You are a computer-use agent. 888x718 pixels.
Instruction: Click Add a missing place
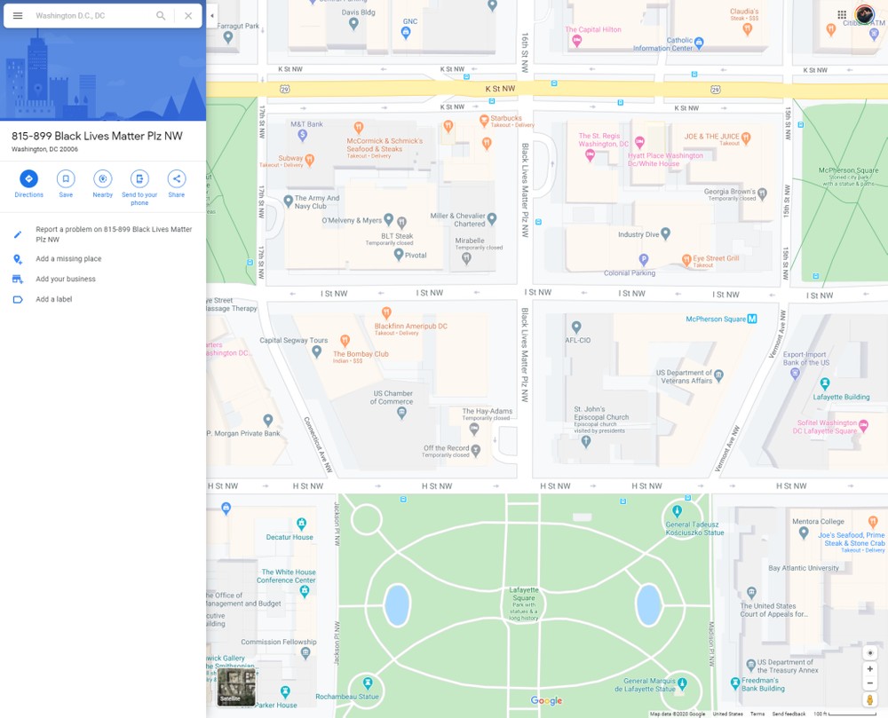coord(68,259)
